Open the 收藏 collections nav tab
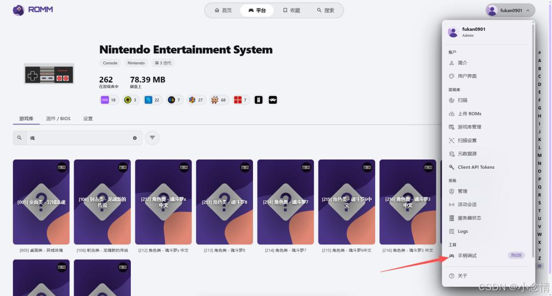552x296 pixels. coord(291,10)
